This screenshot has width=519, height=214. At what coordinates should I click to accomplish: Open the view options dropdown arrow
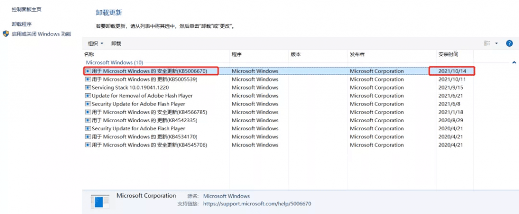(x=496, y=44)
